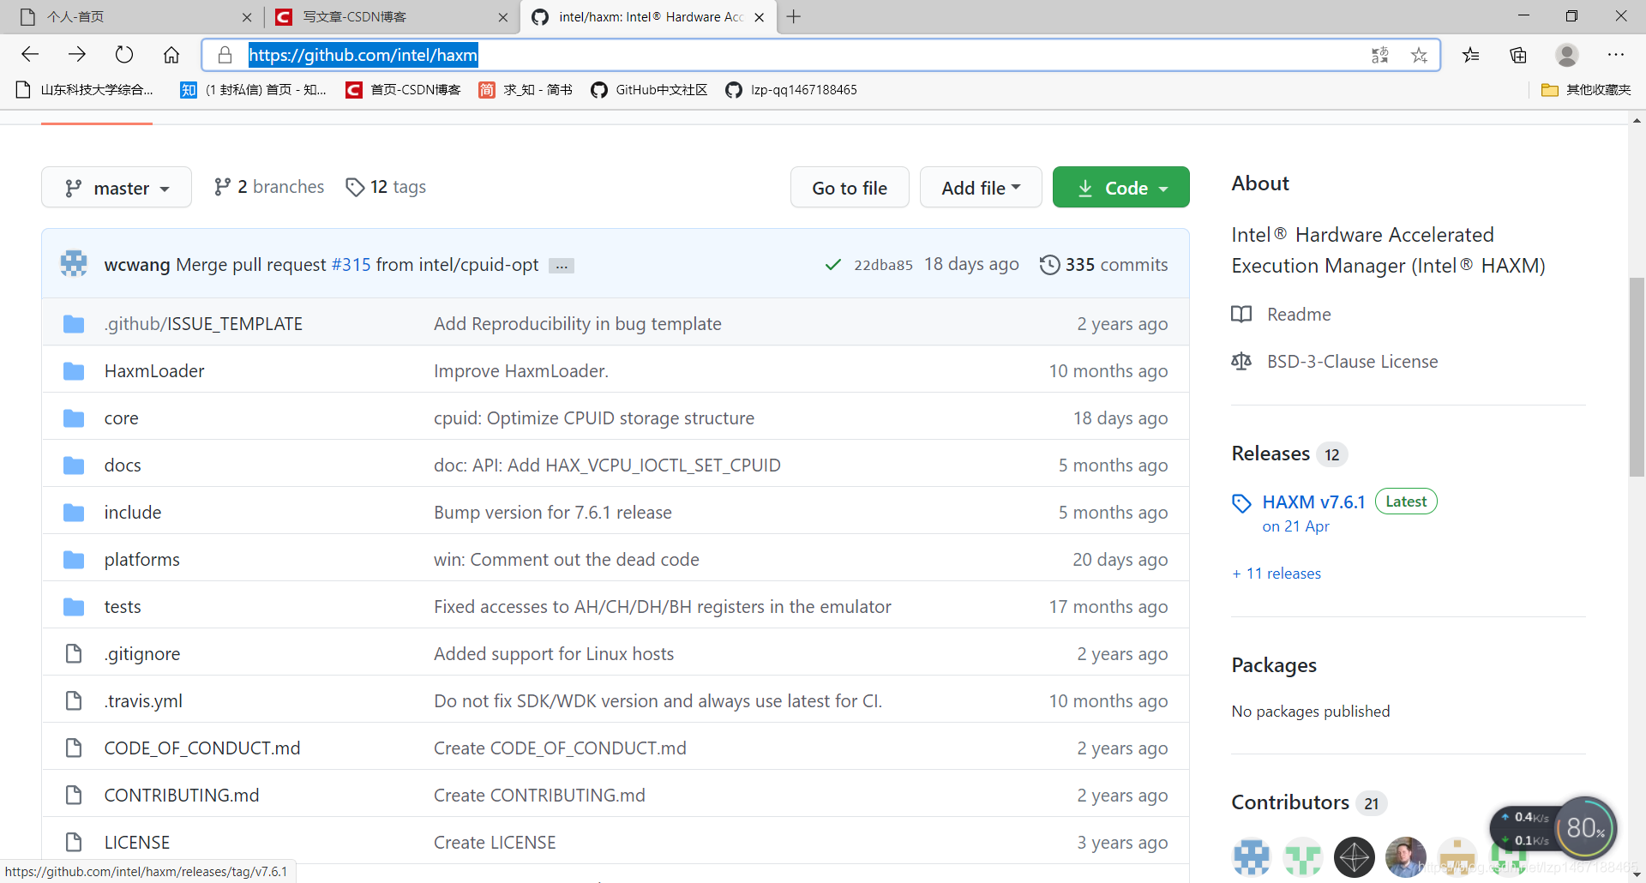Open HAXM v7.6.1 latest release

point(1313,502)
